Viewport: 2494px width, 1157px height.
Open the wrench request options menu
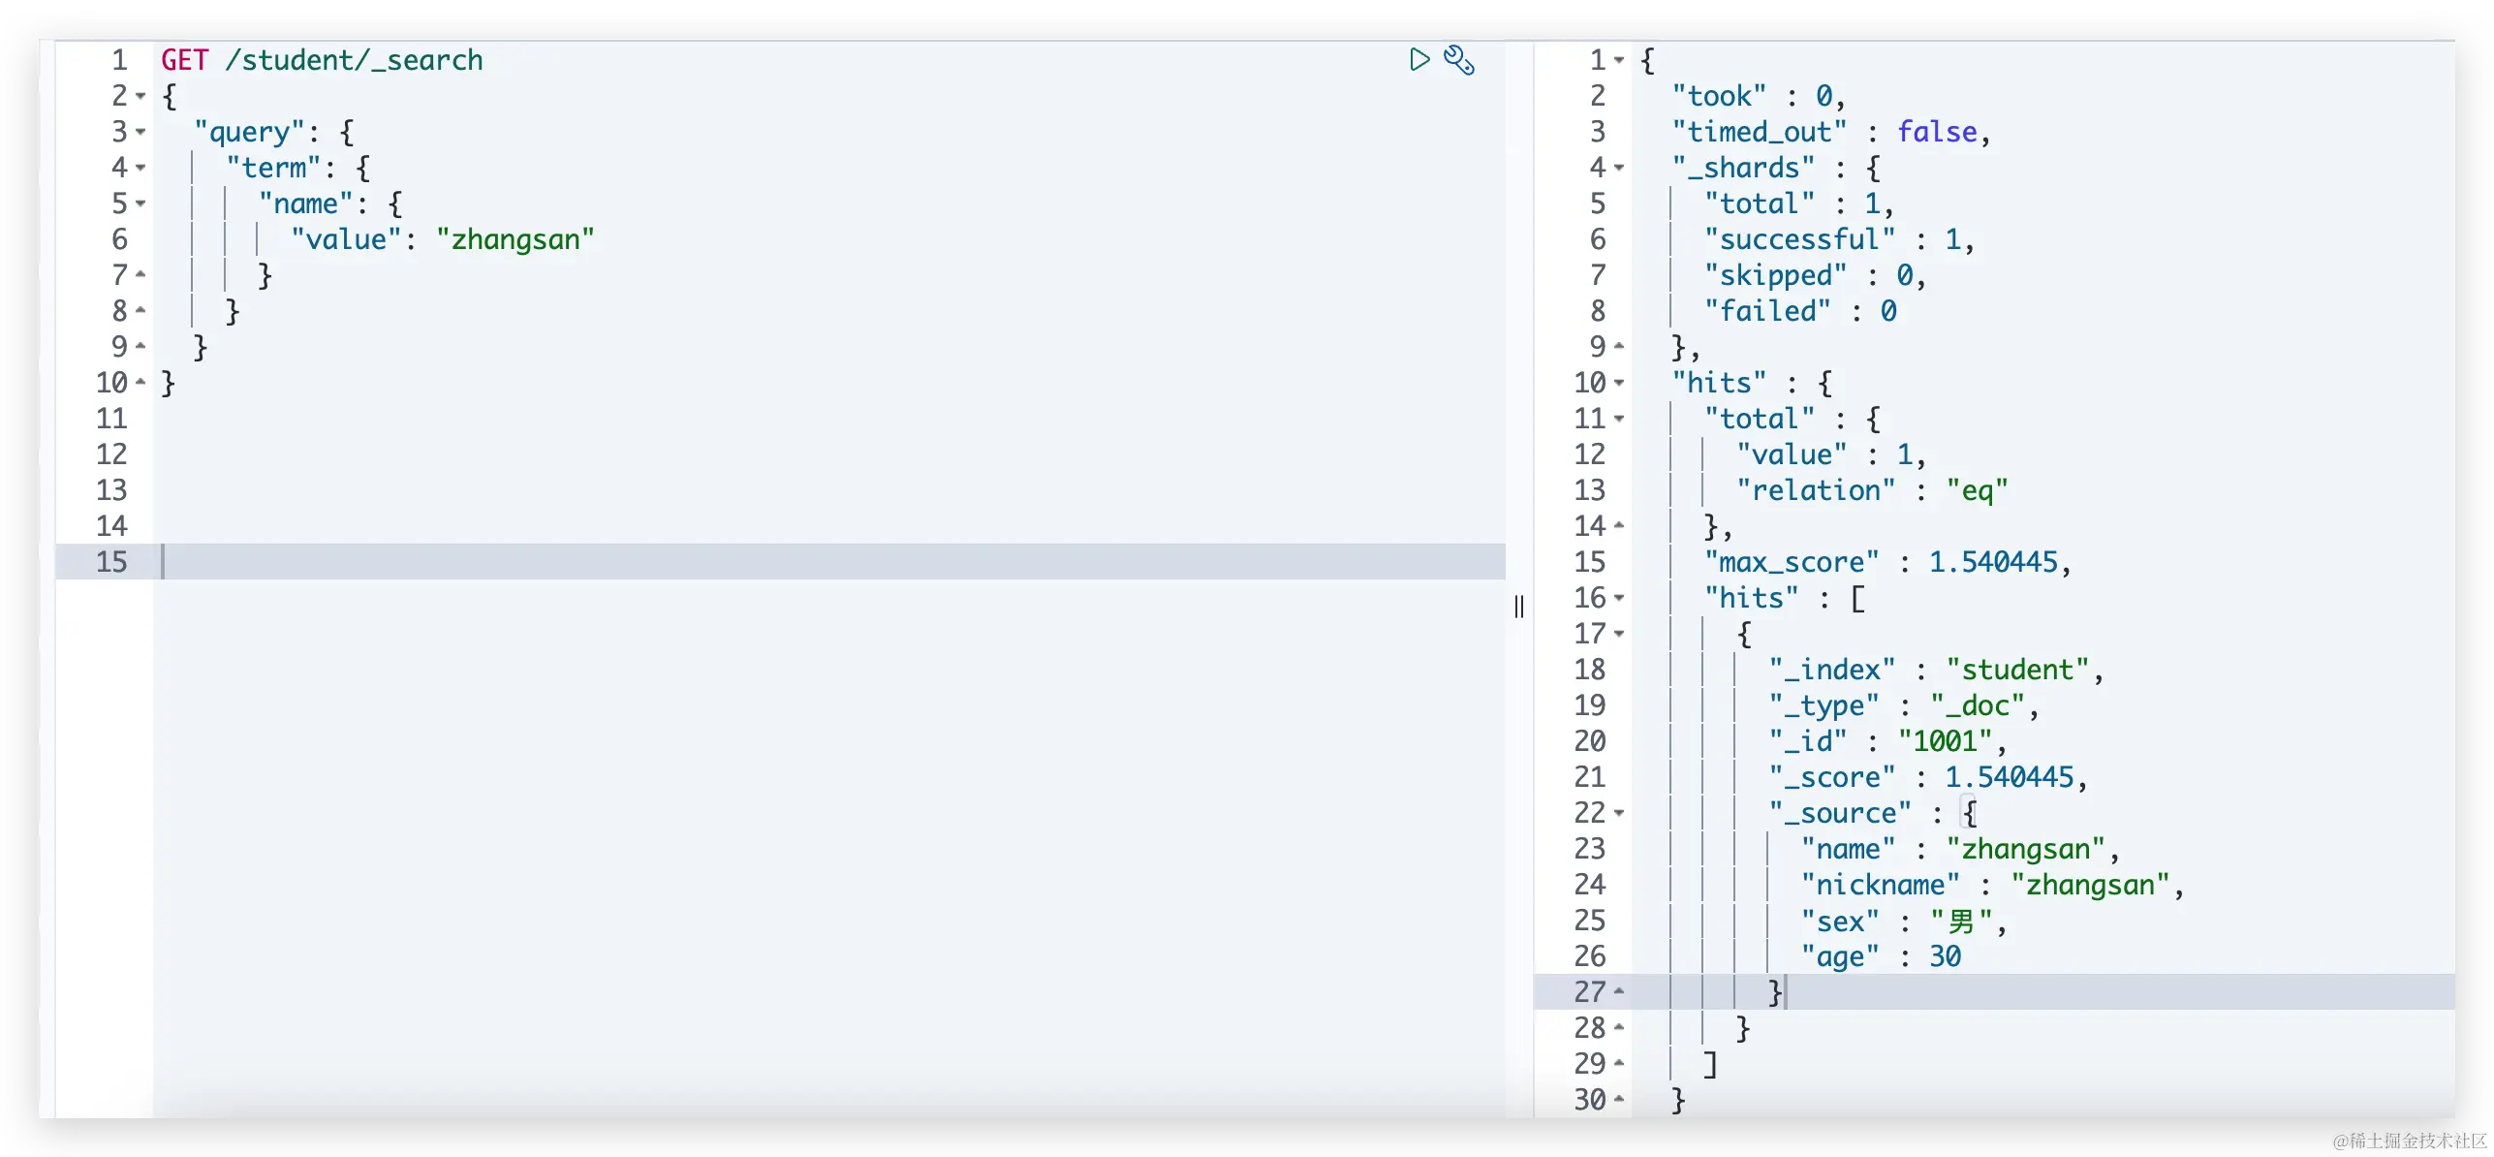click(x=1459, y=60)
